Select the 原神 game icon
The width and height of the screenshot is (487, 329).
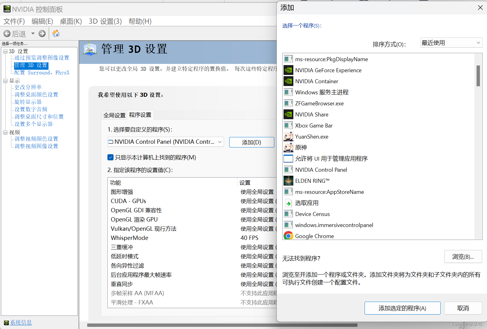point(288,147)
